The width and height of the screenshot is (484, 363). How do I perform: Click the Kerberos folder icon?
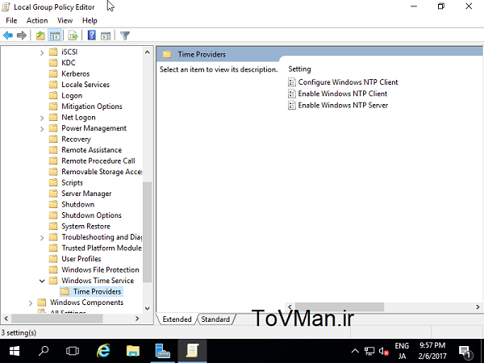coord(53,73)
